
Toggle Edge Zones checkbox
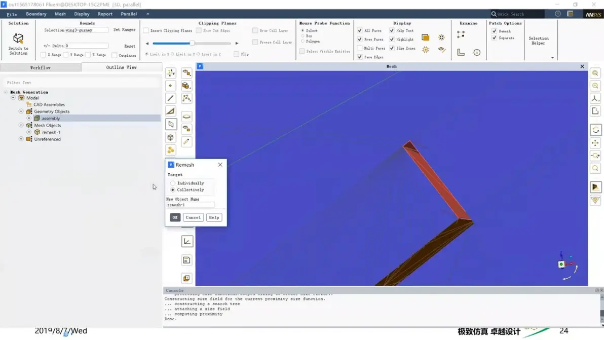point(392,48)
